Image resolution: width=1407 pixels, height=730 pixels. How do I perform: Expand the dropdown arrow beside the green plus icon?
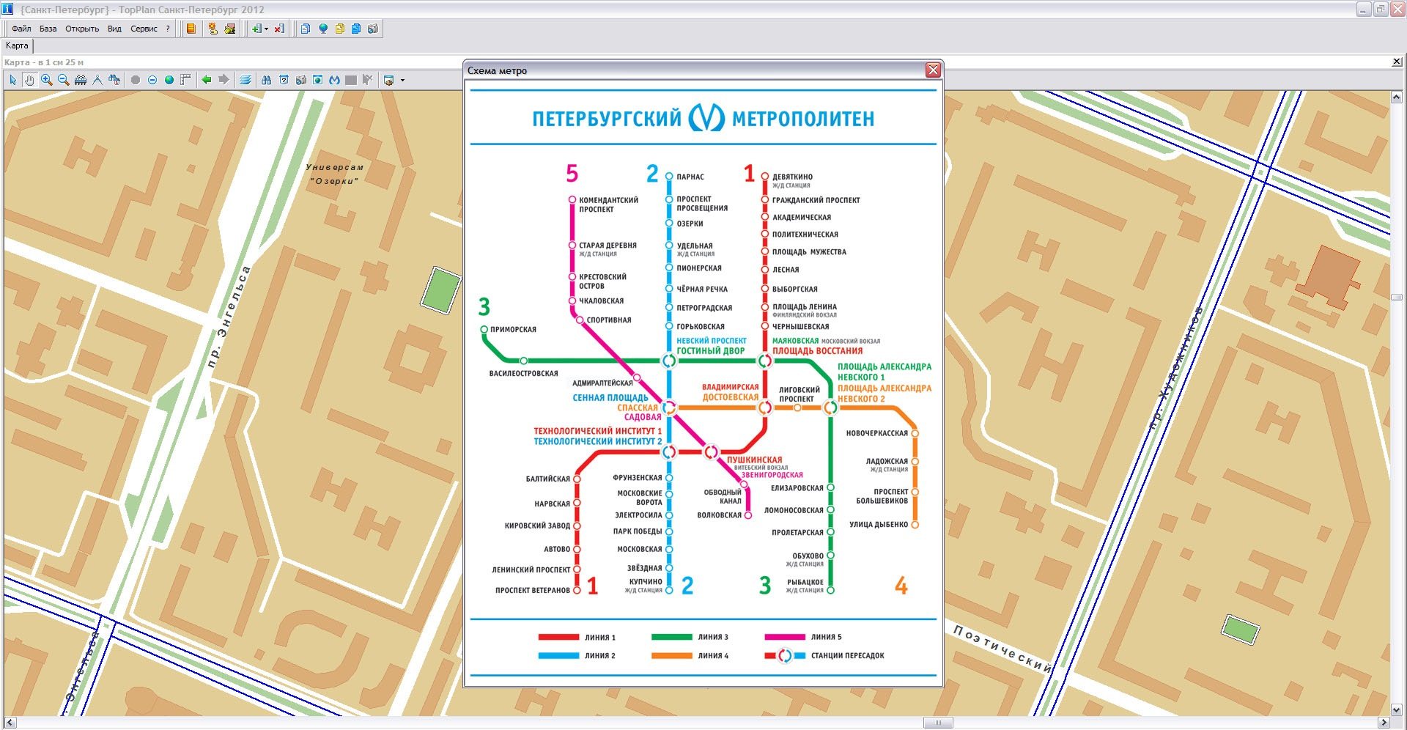tap(266, 29)
